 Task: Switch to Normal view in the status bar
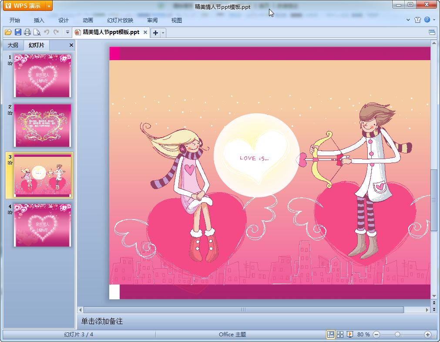point(331,334)
